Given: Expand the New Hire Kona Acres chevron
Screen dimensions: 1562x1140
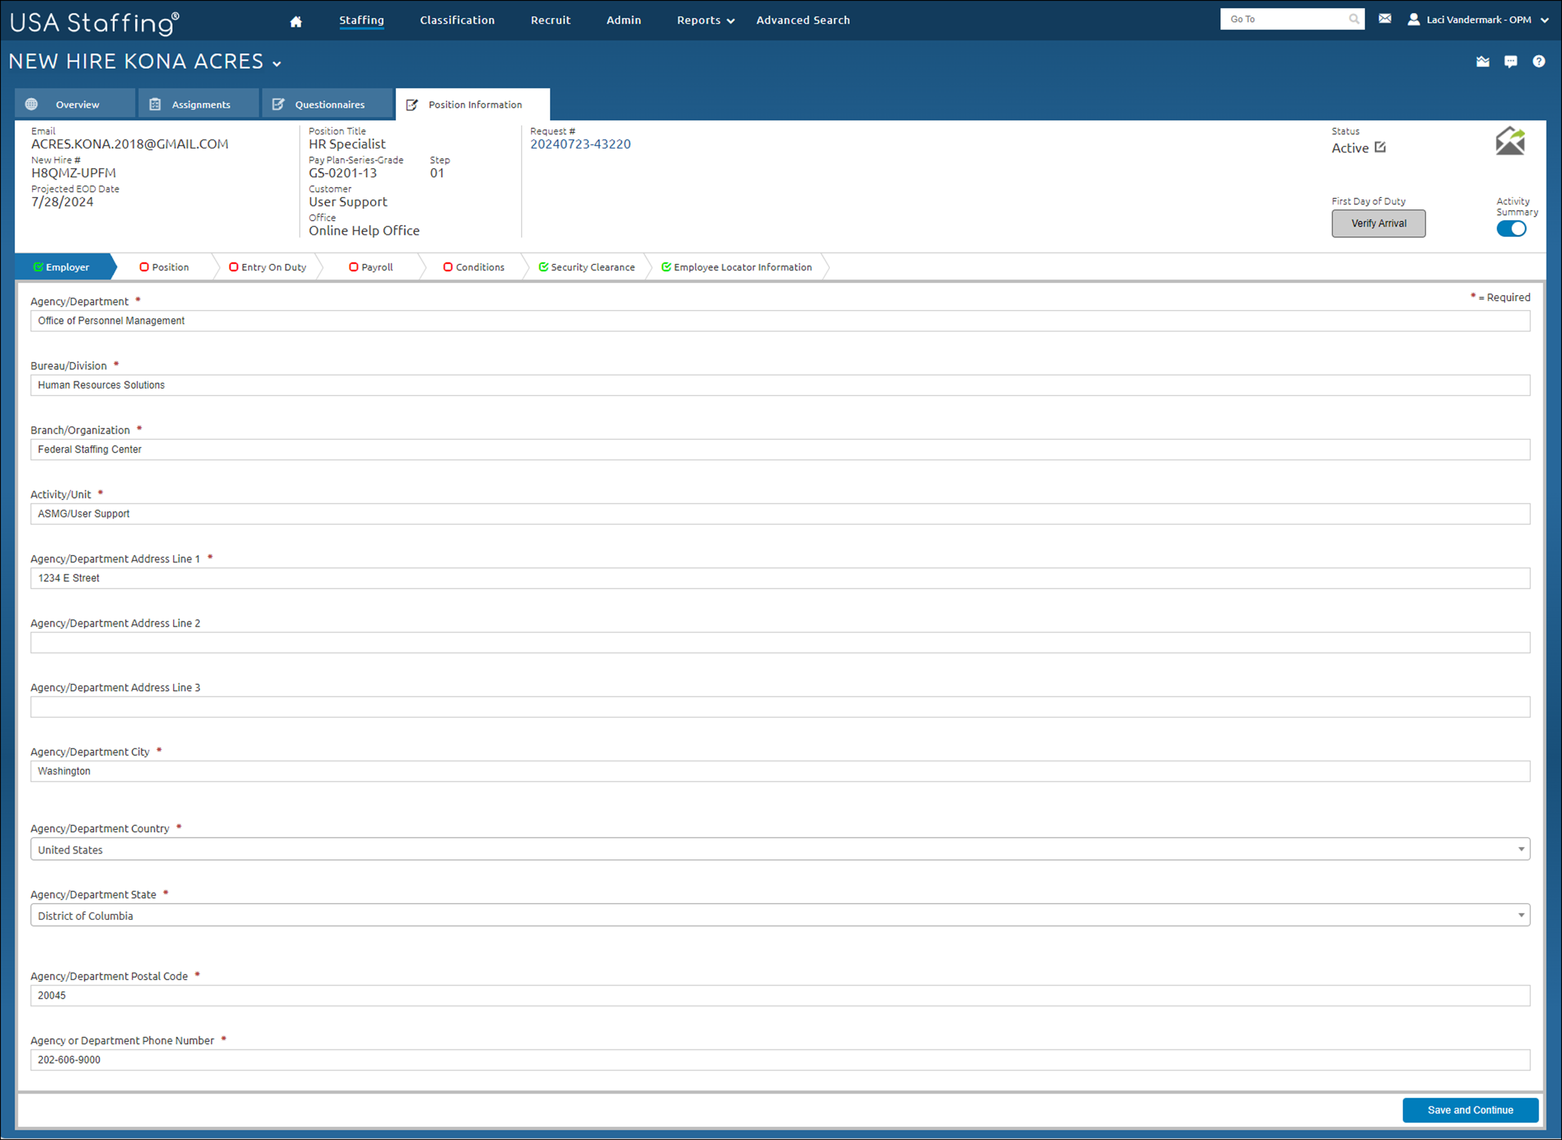Looking at the screenshot, I should point(277,64).
